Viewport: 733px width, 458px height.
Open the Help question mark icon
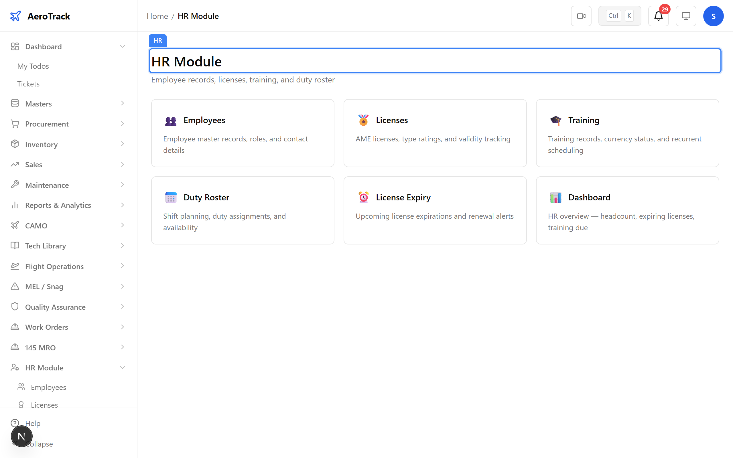click(15, 423)
